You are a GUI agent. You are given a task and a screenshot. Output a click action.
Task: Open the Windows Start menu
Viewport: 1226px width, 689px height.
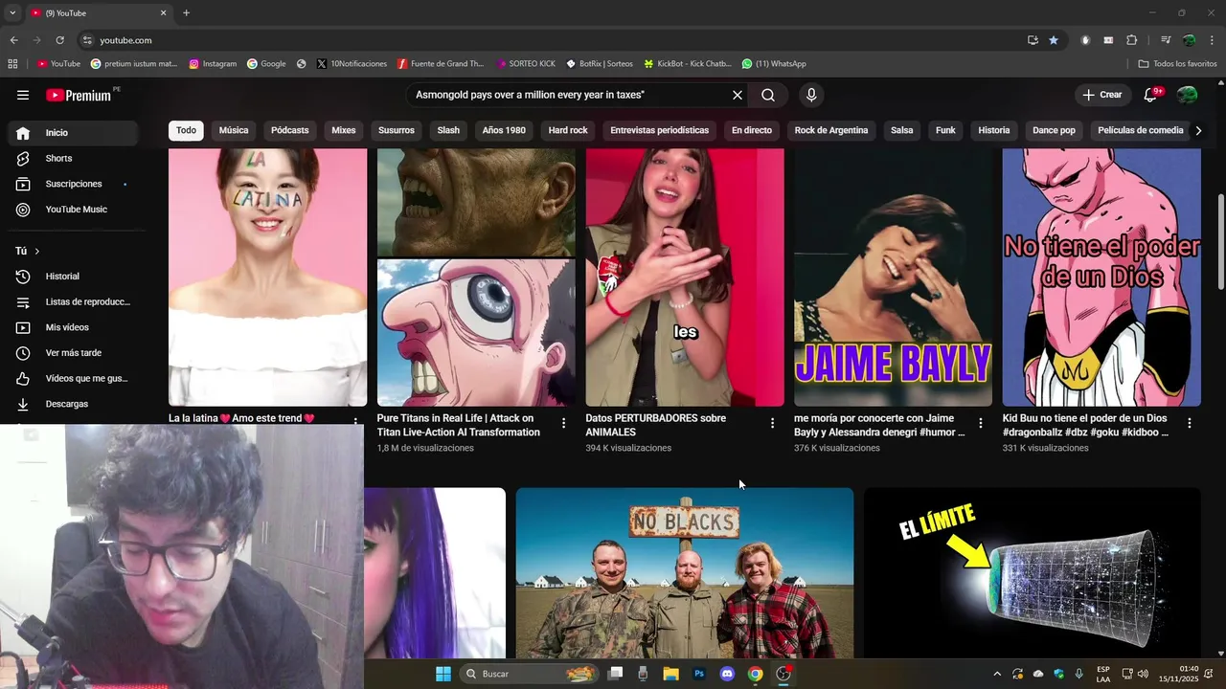443,674
